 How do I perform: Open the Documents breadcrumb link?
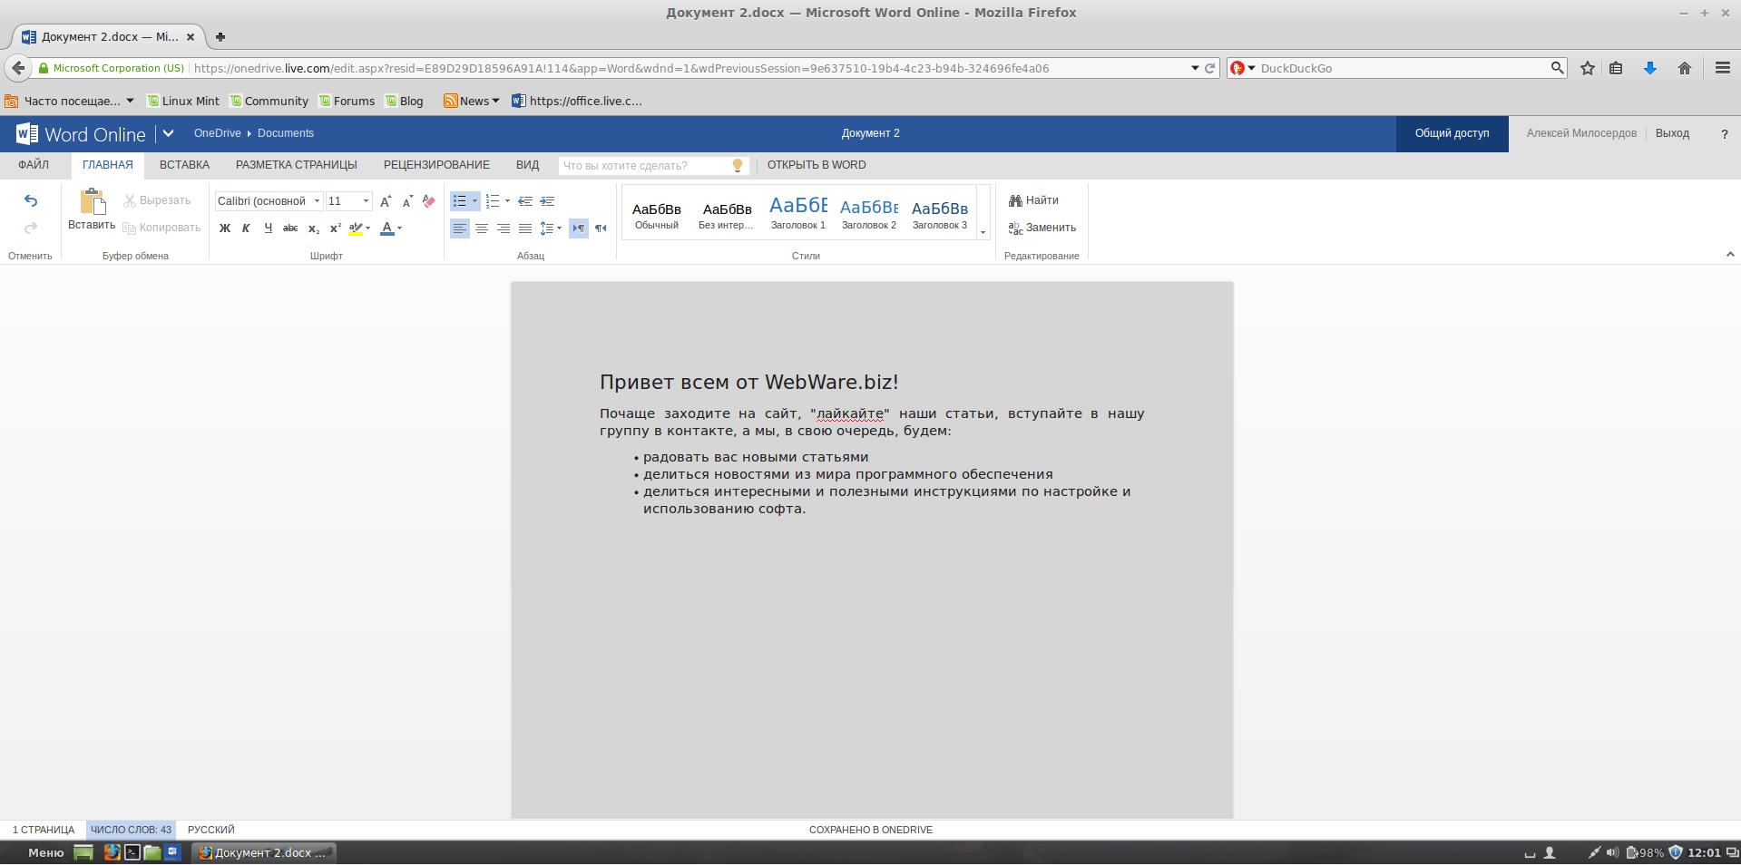pyautogui.click(x=286, y=133)
